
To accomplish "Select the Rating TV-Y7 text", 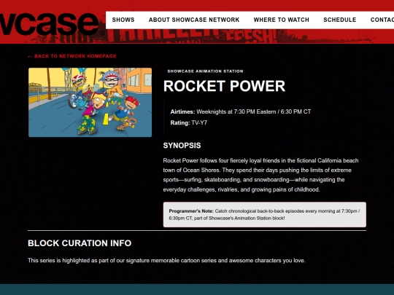I will 189,122.
